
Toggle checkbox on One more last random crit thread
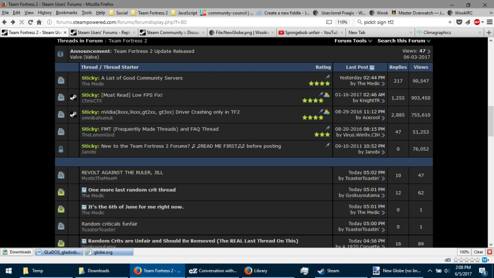84,190
